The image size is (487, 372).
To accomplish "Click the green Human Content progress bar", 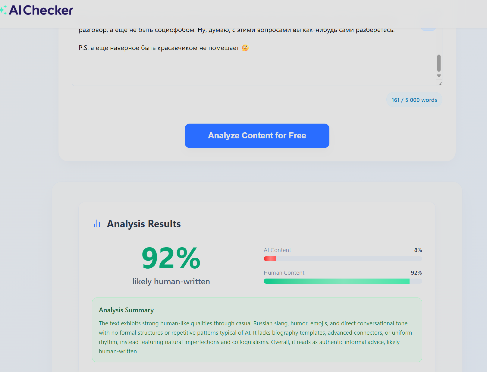I will [x=336, y=281].
